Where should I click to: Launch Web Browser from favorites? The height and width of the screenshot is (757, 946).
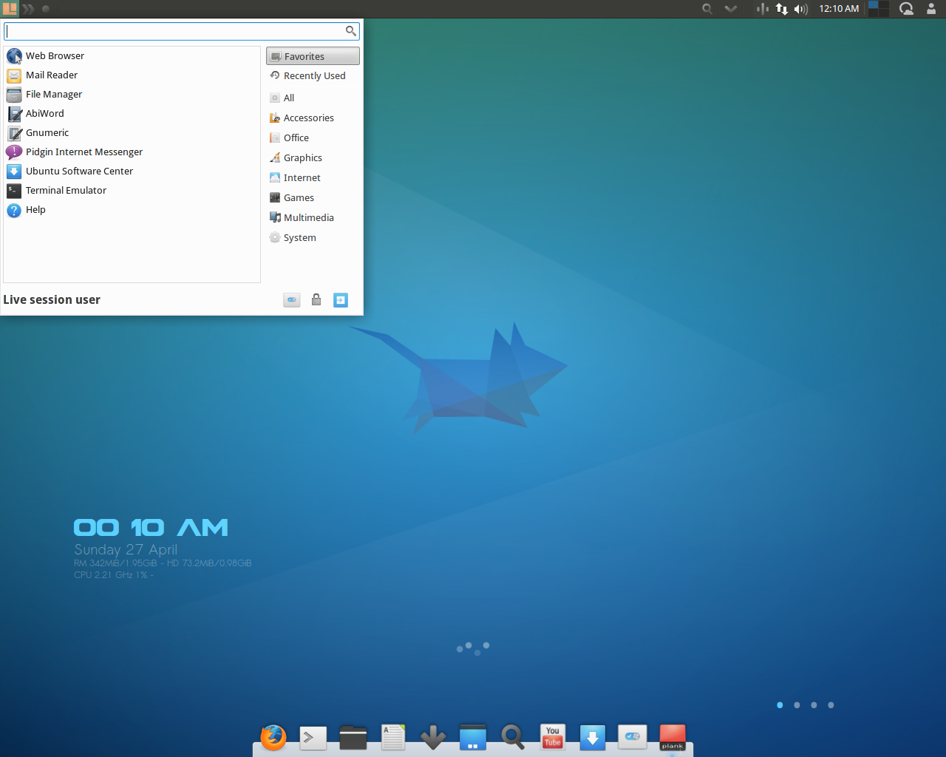132,55
